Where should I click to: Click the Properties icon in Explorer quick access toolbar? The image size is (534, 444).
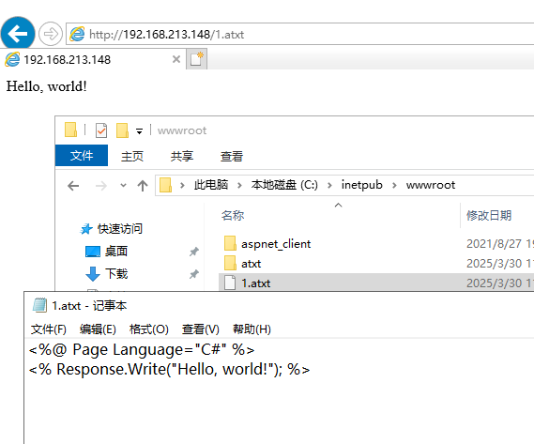pyautogui.click(x=101, y=130)
